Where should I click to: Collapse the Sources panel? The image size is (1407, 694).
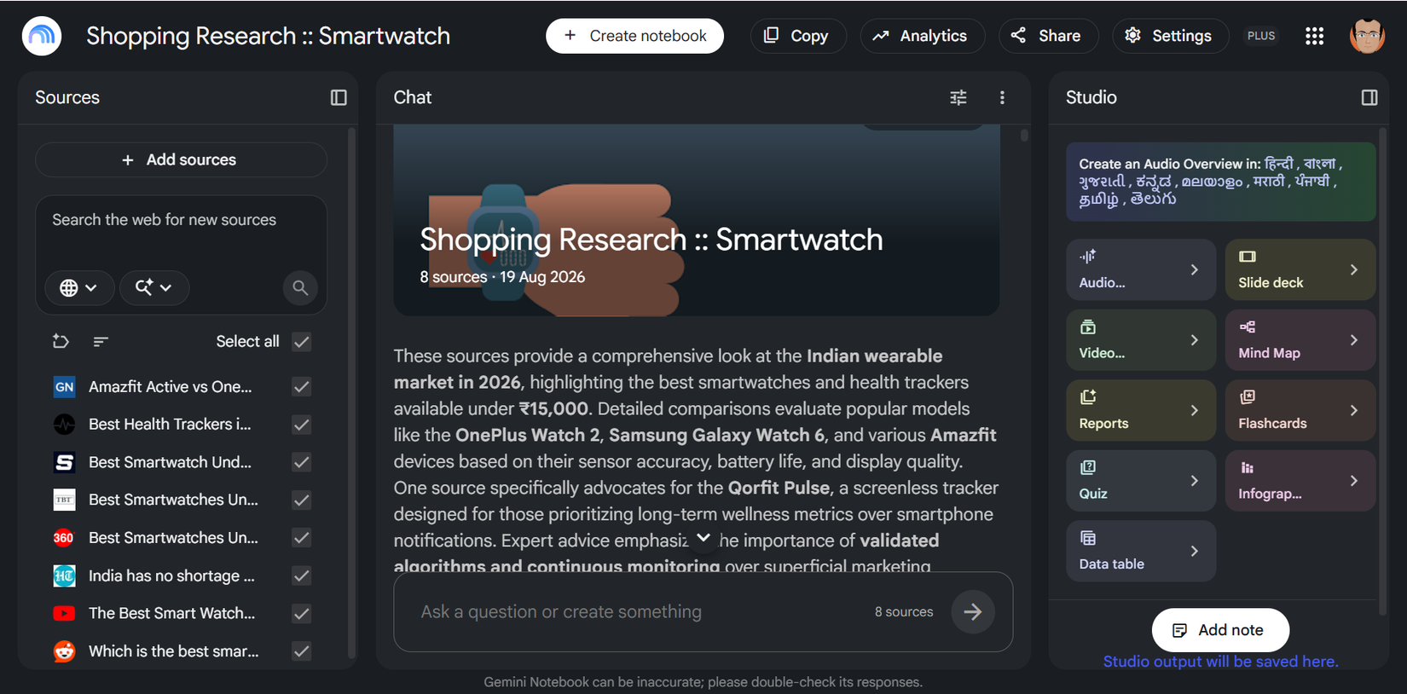[339, 97]
